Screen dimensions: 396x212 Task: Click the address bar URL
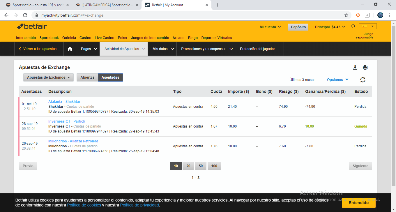(72, 15)
